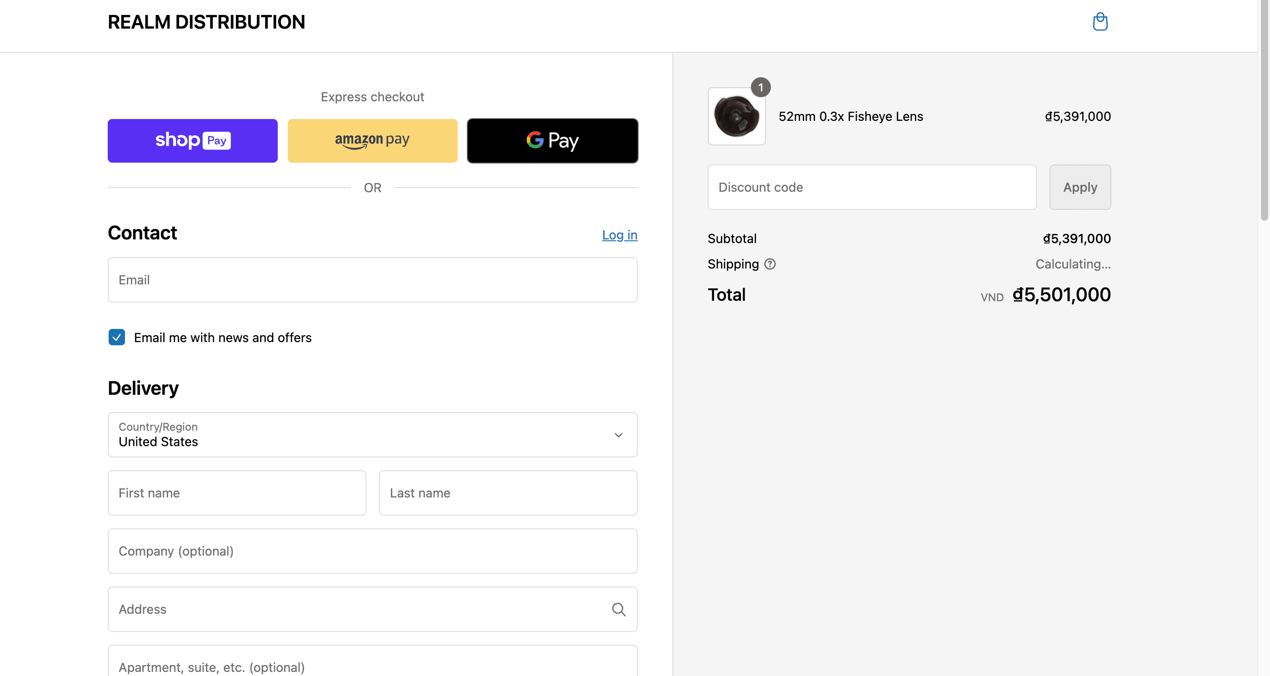This screenshot has height=676, width=1270.
Task: Choose Amazon Pay express checkout
Action: click(372, 140)
